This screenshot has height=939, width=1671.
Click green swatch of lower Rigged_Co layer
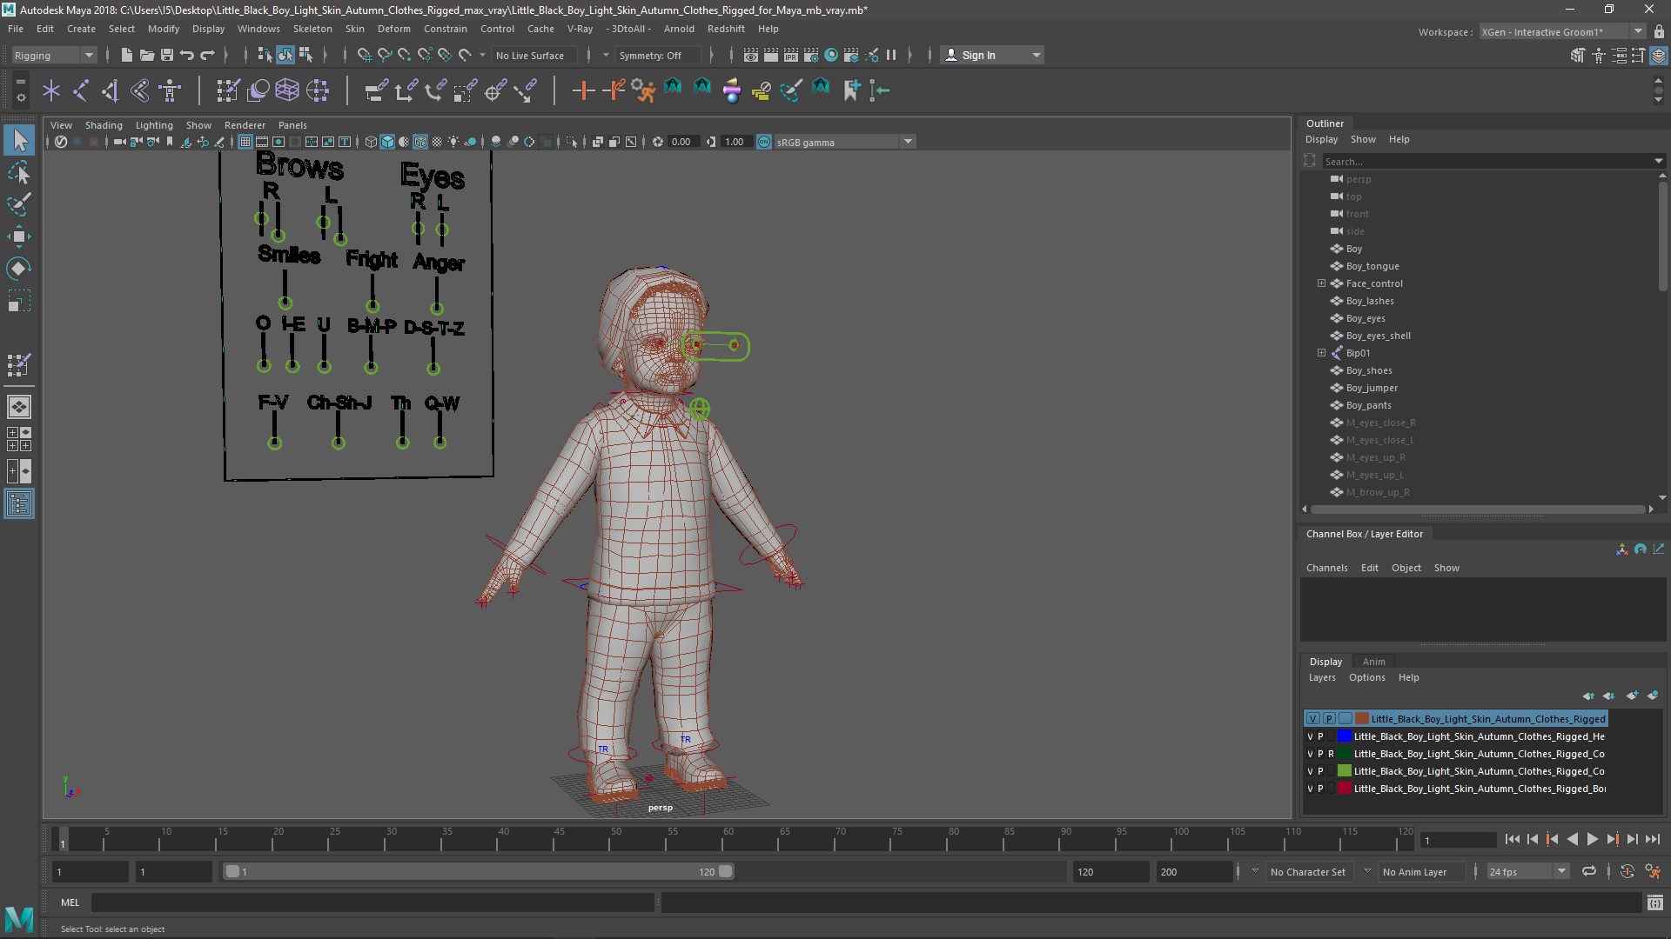1345,771
